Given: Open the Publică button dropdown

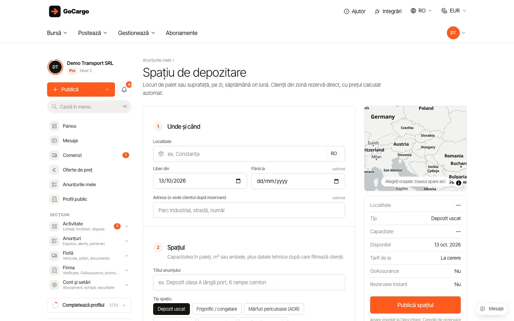Looking at the screenshot, I should click(x=107, y=90).
